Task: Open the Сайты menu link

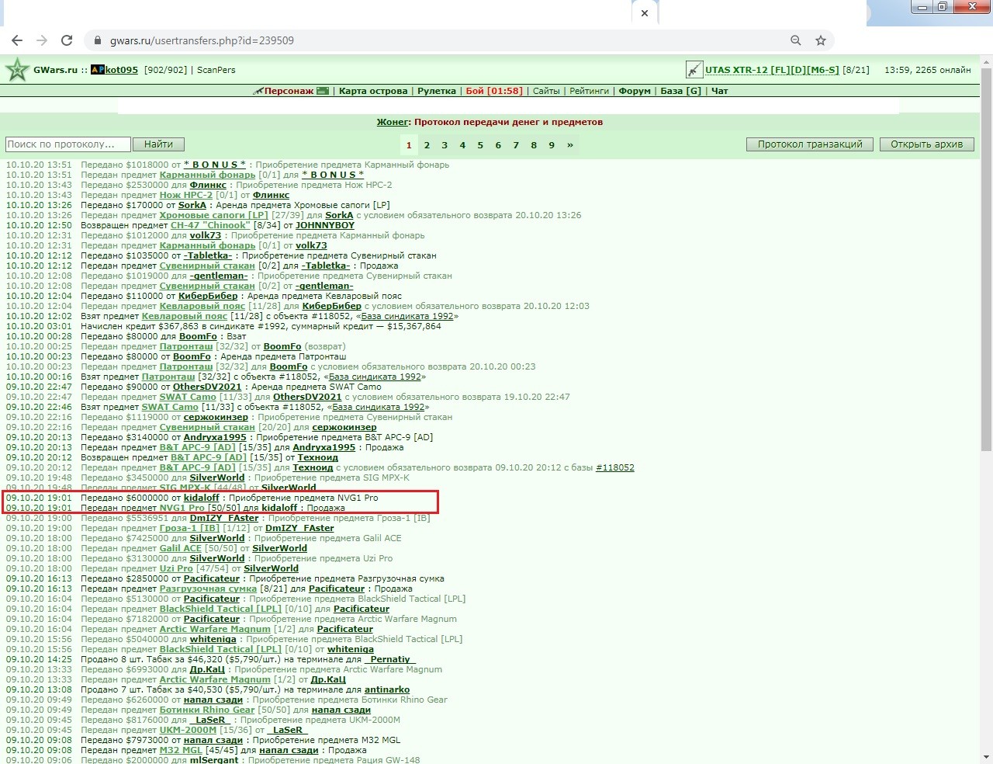Action: point(546,91)
